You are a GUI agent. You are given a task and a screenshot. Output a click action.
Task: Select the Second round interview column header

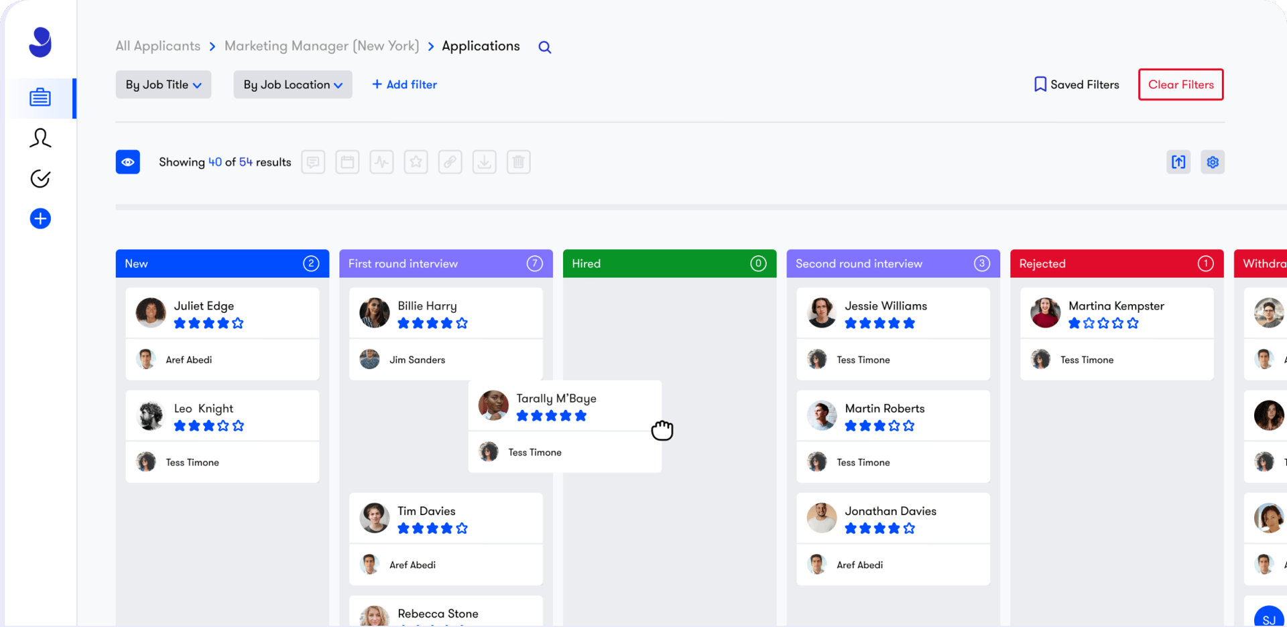coord(894,264)
